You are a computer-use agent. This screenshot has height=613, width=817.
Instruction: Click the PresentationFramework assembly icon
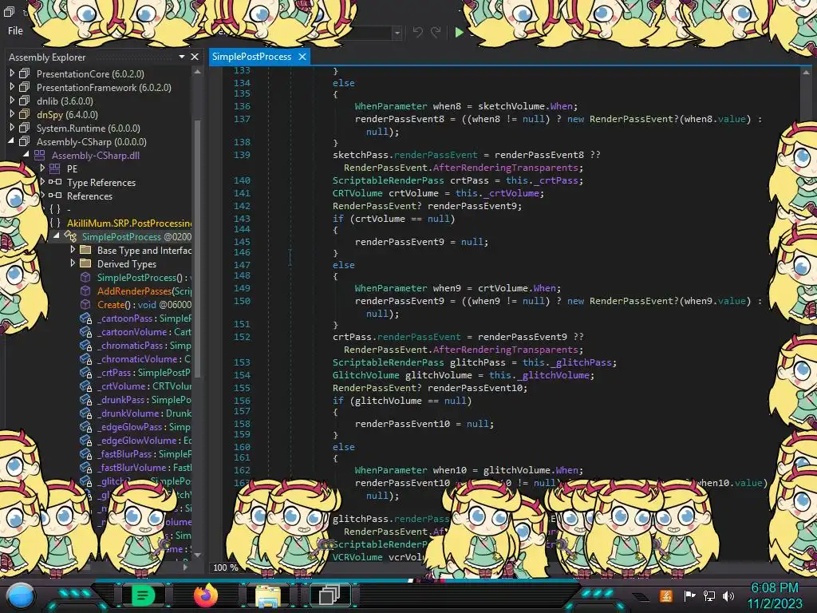(x=25, y=87)
